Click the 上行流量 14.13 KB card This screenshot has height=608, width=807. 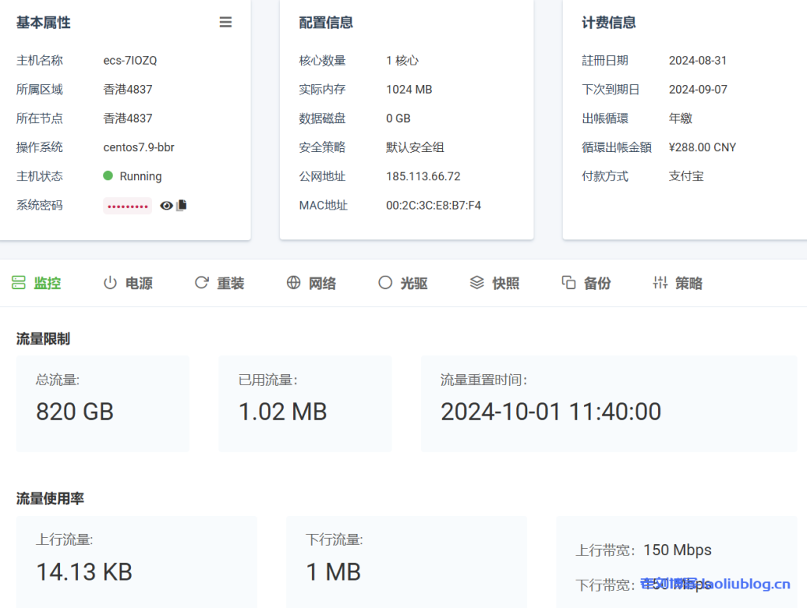(x=136, y=561)
